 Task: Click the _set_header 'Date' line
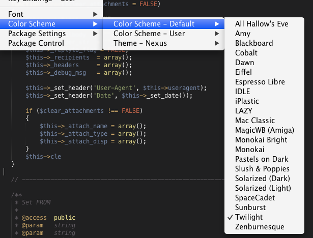[x=109, y=96]
